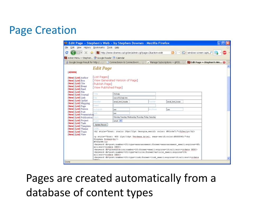This screenshot has height=203, width=271.
Task: Open the Google search engine selector
Action: [184, 53]
